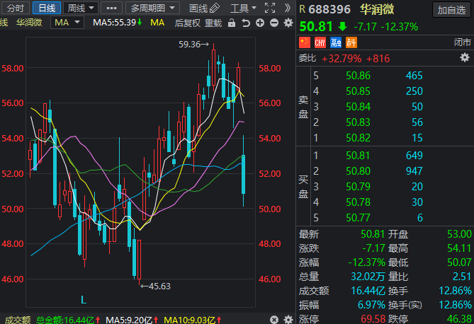The image size is (474, 324).
Task: Select the 日线 daily chart tab
Action: coord(46,8)
